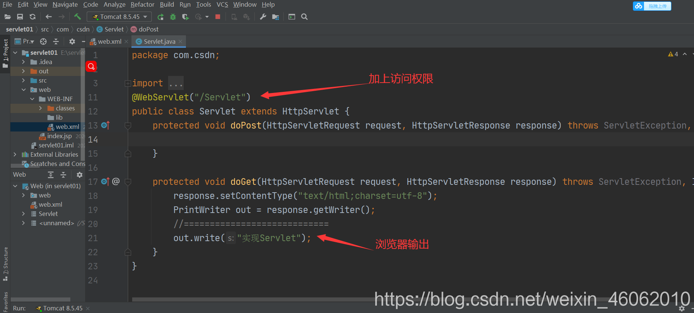
Task: Click the override gutter icon on line 17
Action: (105, 182)
